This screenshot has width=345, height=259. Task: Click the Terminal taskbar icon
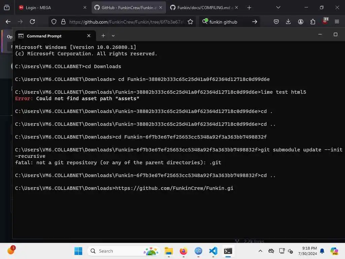(228, 251)
